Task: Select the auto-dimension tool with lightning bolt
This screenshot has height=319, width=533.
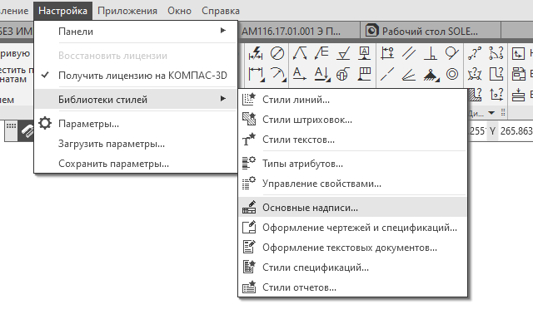Action: point(256,53)
